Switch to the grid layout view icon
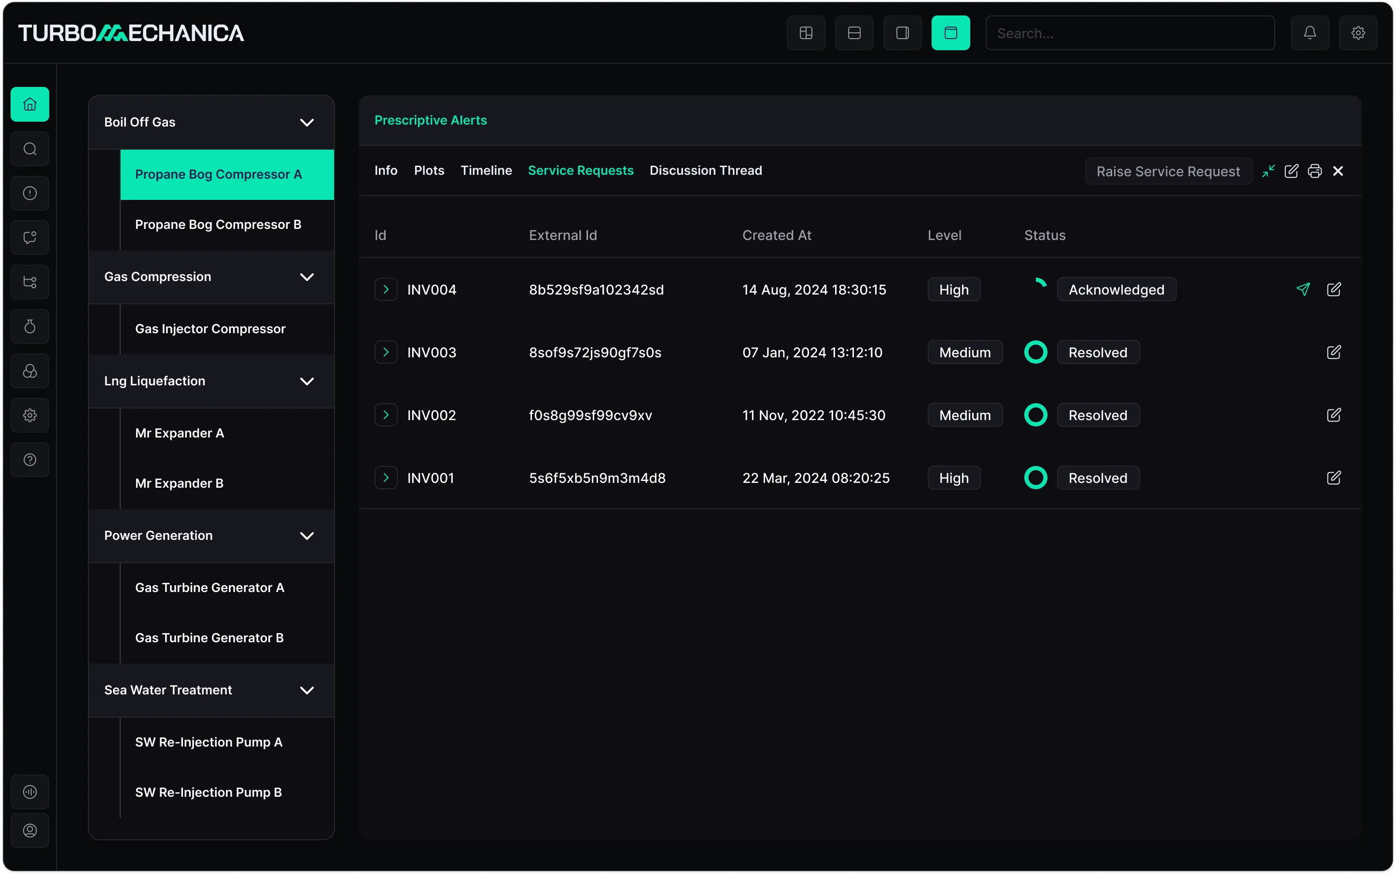1396x875 pixels. (806, 33)
